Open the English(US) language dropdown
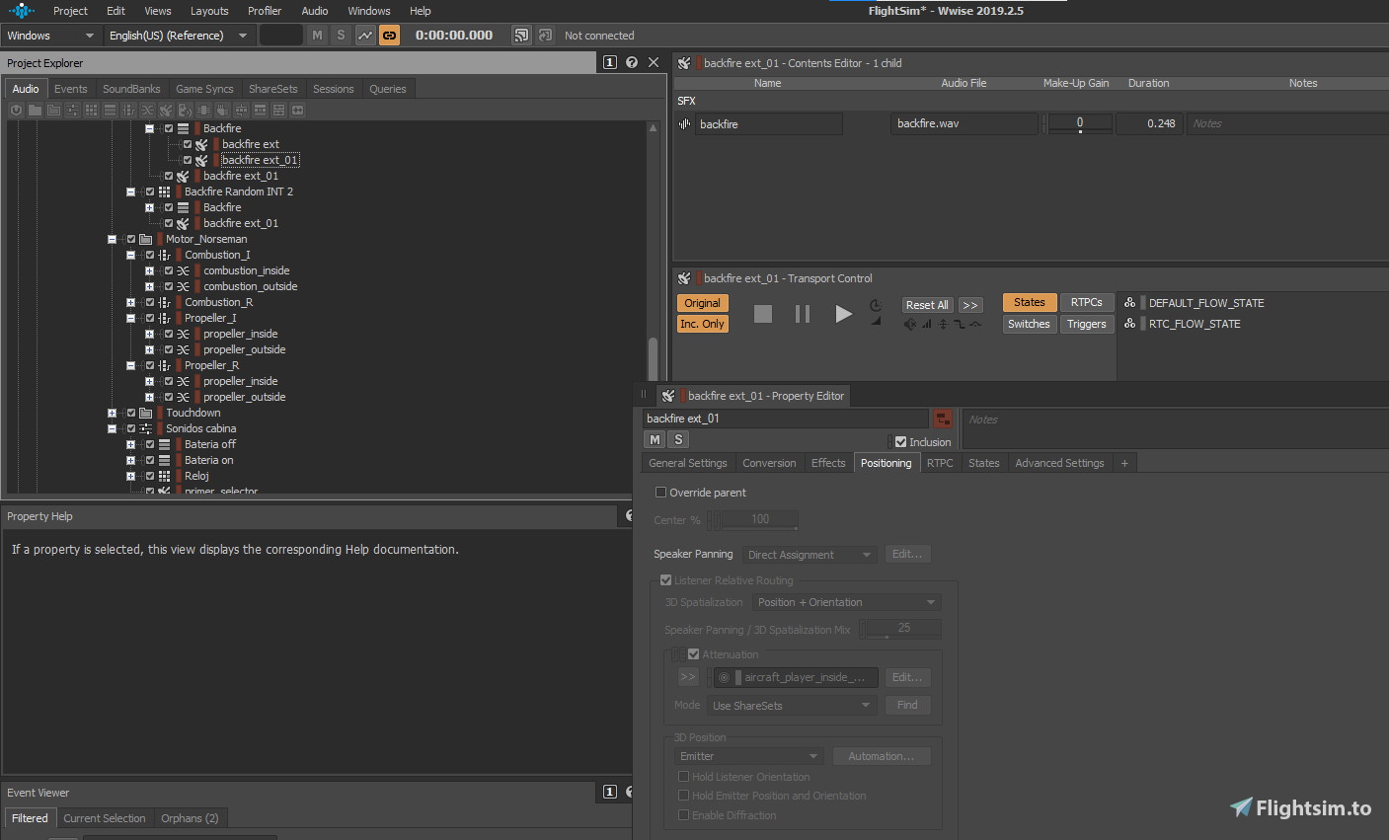The width and height of the screenshot is (1389, 840). coord(178,36)
